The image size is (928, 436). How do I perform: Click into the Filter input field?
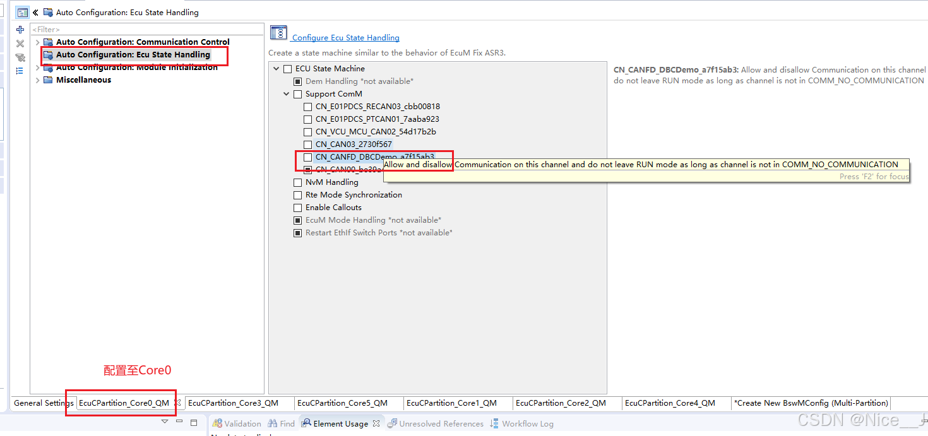pos(146,30)
